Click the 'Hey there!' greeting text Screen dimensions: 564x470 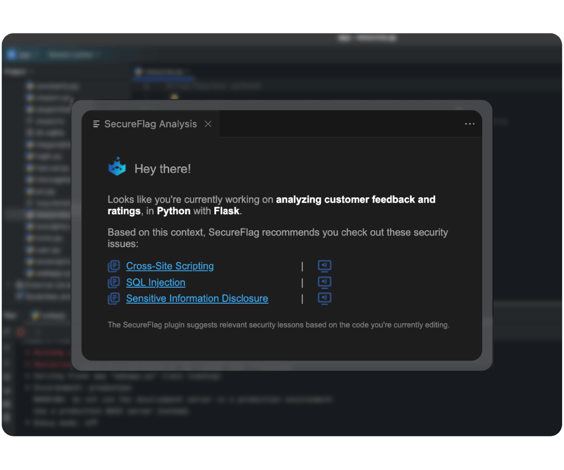[163, 169]
